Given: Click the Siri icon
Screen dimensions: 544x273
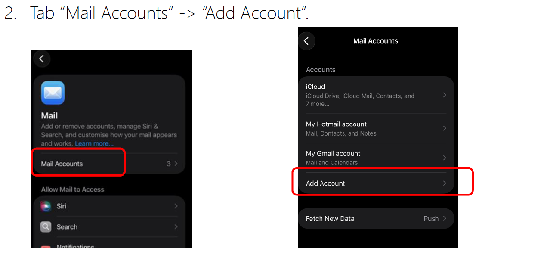Looking at the screenshot, I should pos(46,206).
